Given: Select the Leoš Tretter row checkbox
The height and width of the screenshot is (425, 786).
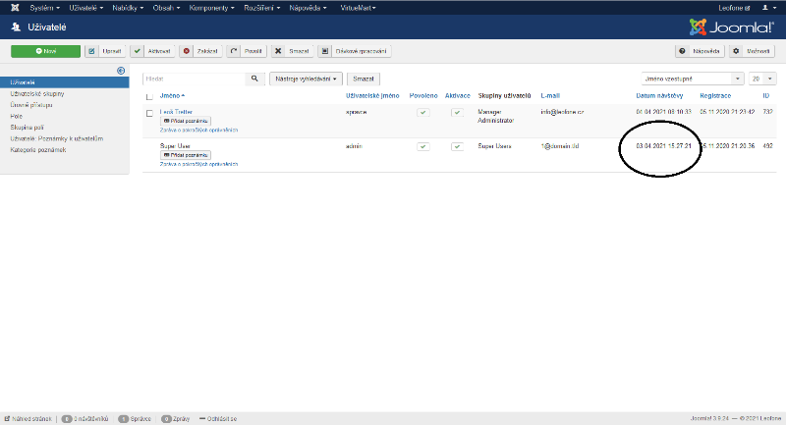Looking at the screenshot, I should click(x=149, y=113).
